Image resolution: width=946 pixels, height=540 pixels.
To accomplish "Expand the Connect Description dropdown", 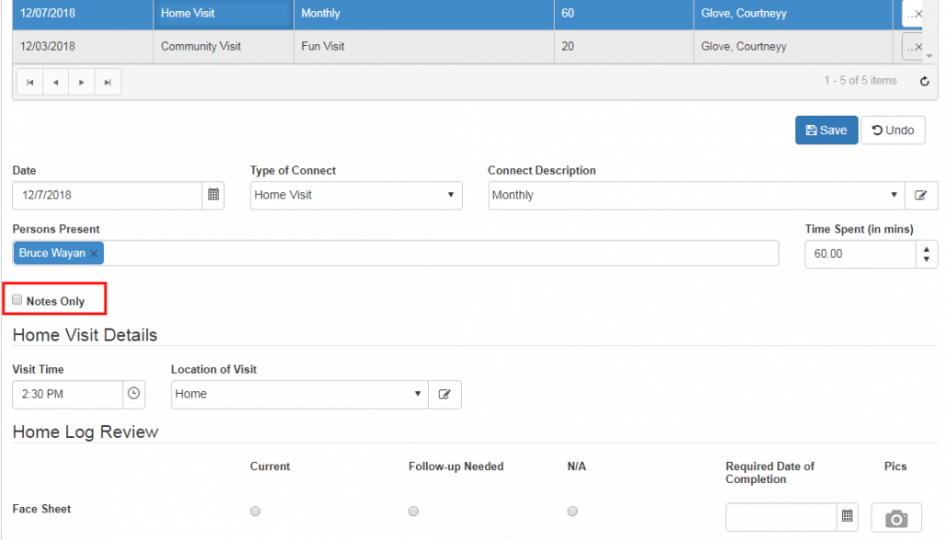I will click(x=695, y=195).
